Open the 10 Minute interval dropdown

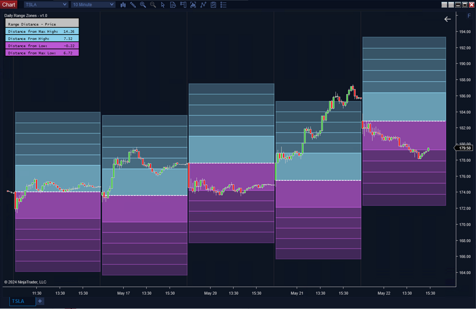coord(92,4)
